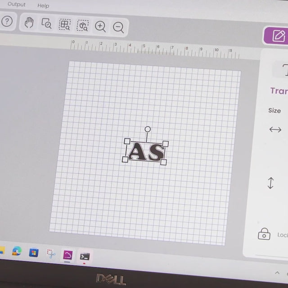Click the Help question mark icon
The height and width of the screenshot is (288, 288).
[x=6, y=22]
